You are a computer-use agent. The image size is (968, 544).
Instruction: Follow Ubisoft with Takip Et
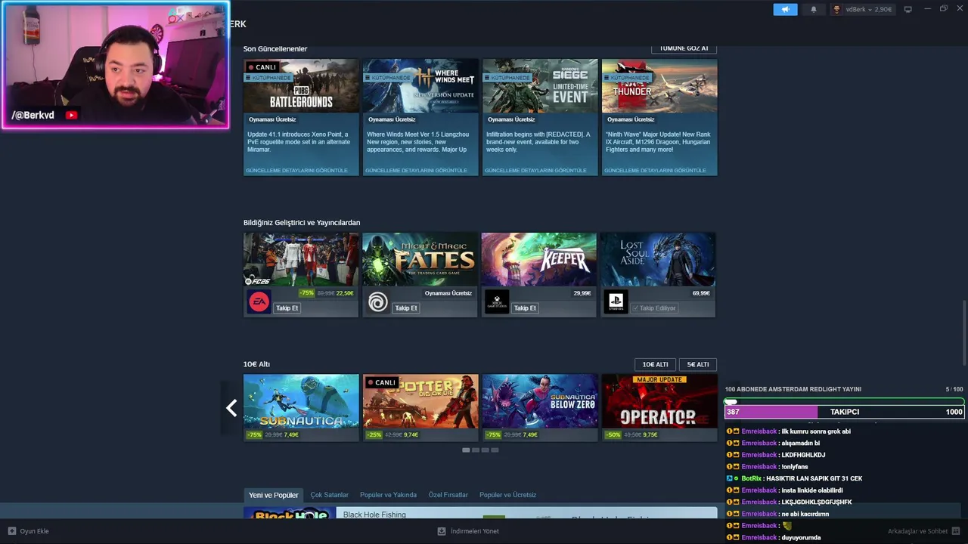[406, 308]
